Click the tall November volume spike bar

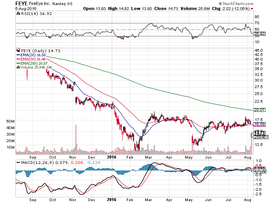coord(76,139)
